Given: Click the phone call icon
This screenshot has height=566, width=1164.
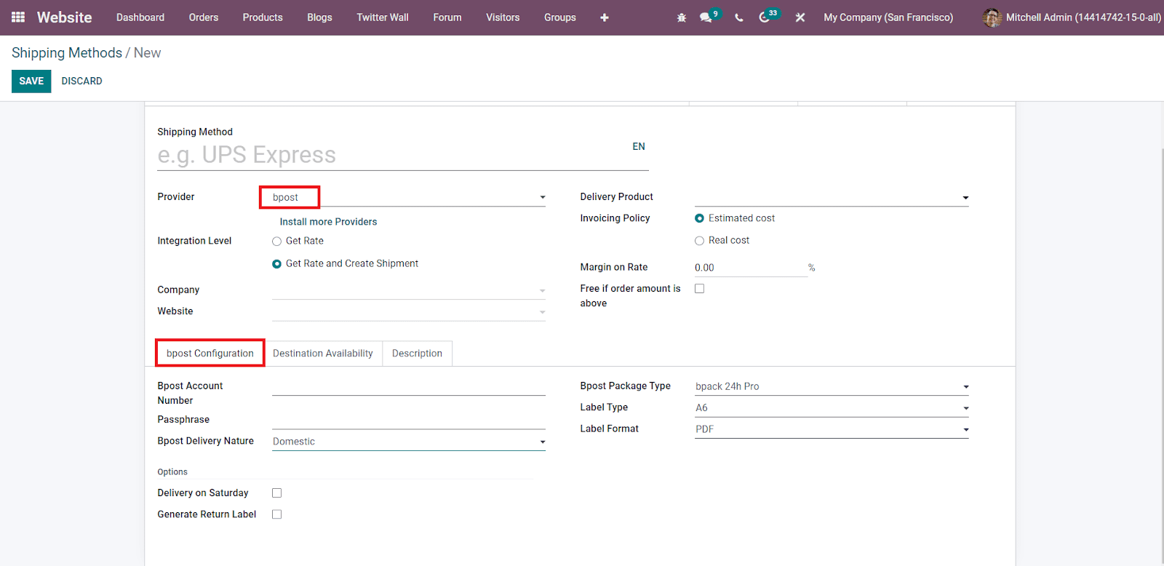Looking at the screenshot, I should [x=739, y=17].
